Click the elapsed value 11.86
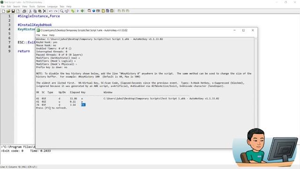 tap(74, 99)
